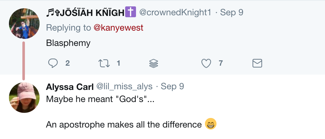Click the "Blasphemy" tweet text
The image size is (325, 139).
tap(68, 43)
